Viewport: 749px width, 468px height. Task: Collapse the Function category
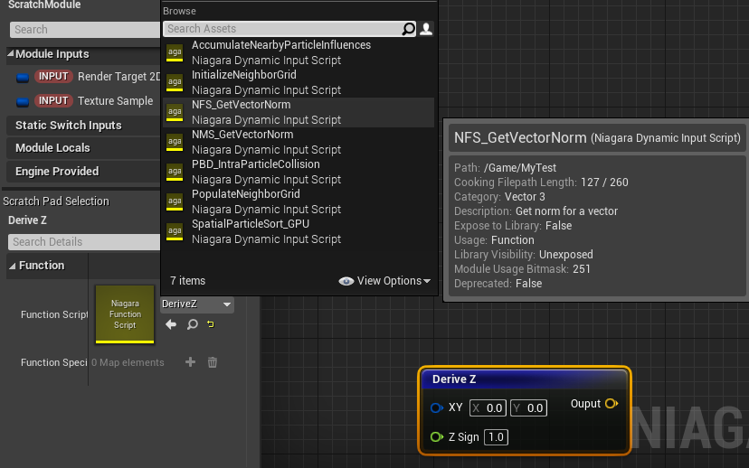click(x=13, y=266)
